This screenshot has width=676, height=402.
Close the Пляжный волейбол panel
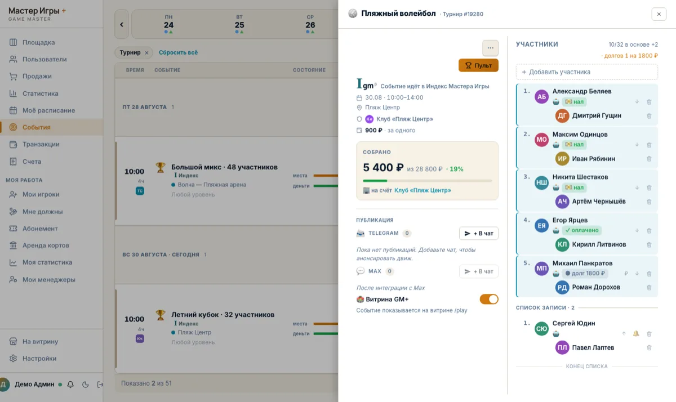(659, 14)
